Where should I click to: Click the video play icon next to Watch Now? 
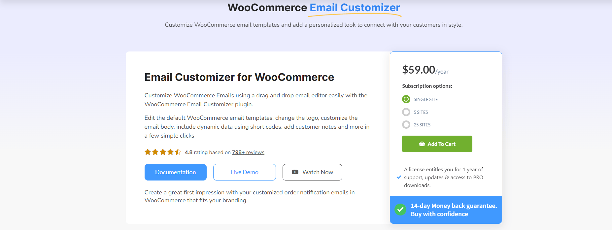[295, 172]
